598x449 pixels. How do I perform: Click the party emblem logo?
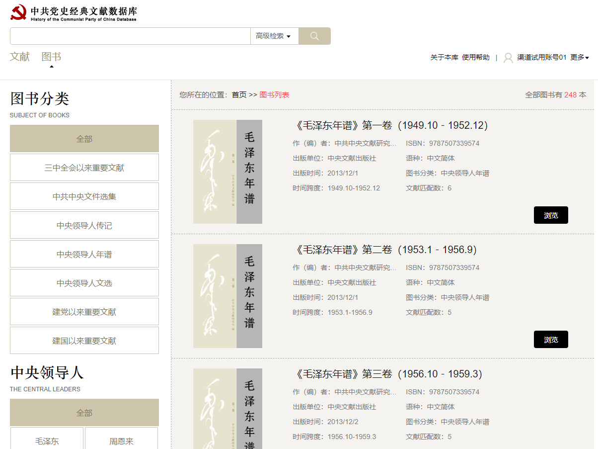point(18,12)
